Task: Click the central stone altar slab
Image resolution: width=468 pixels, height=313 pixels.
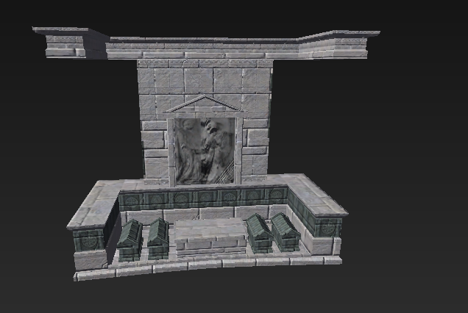Action: coord(209,234)
